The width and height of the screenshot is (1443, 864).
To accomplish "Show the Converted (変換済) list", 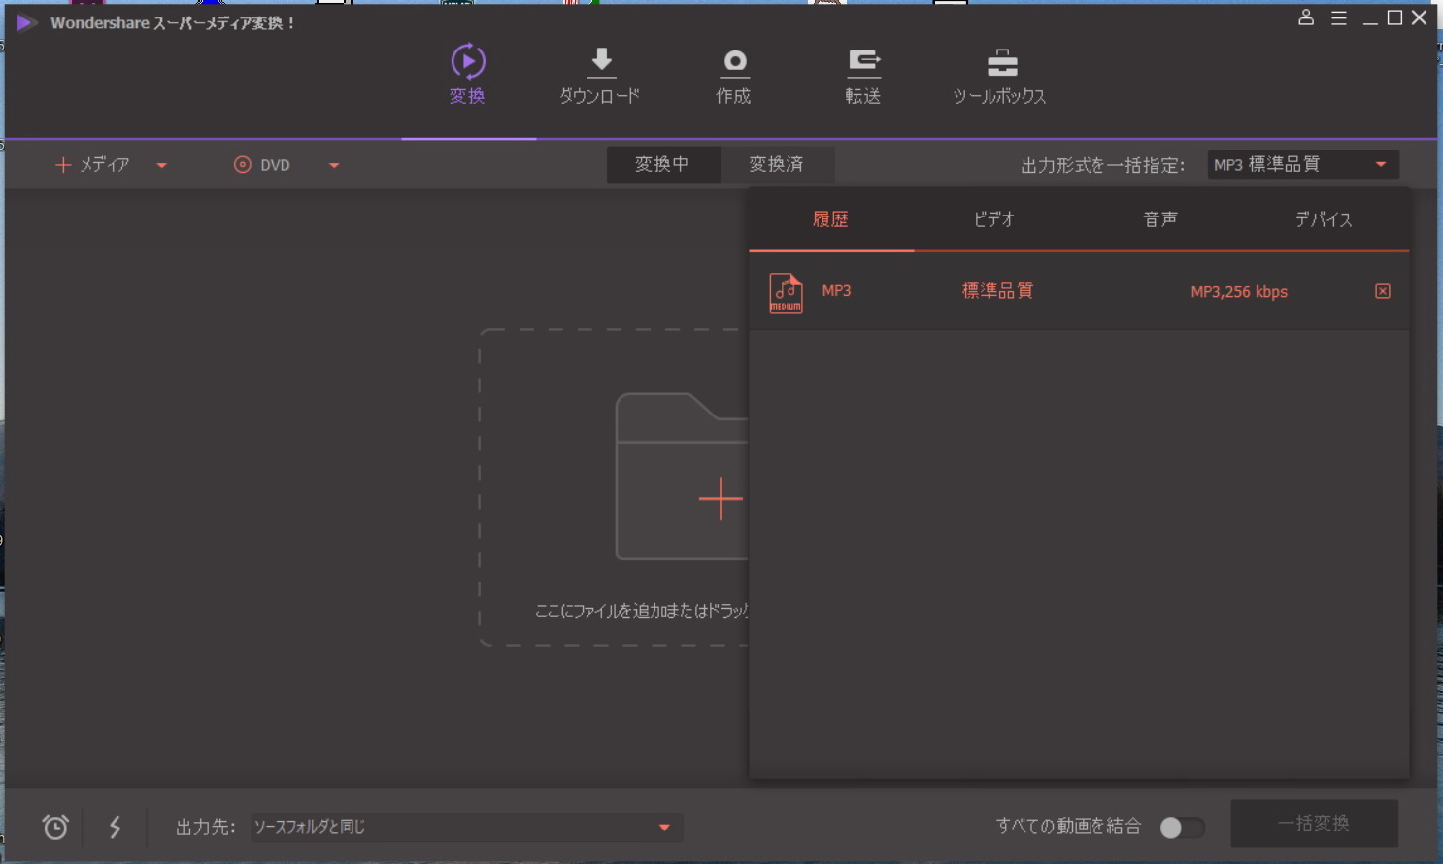I will [776, 165].
